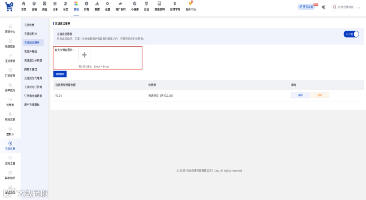366x200 pixels.
Task: Open the 财务 finance icon
Action: [x=87, y=4]
